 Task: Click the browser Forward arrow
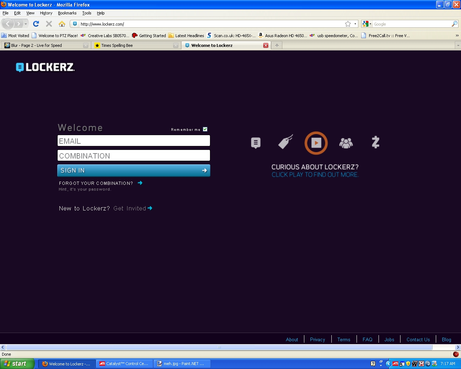[18, 24]
